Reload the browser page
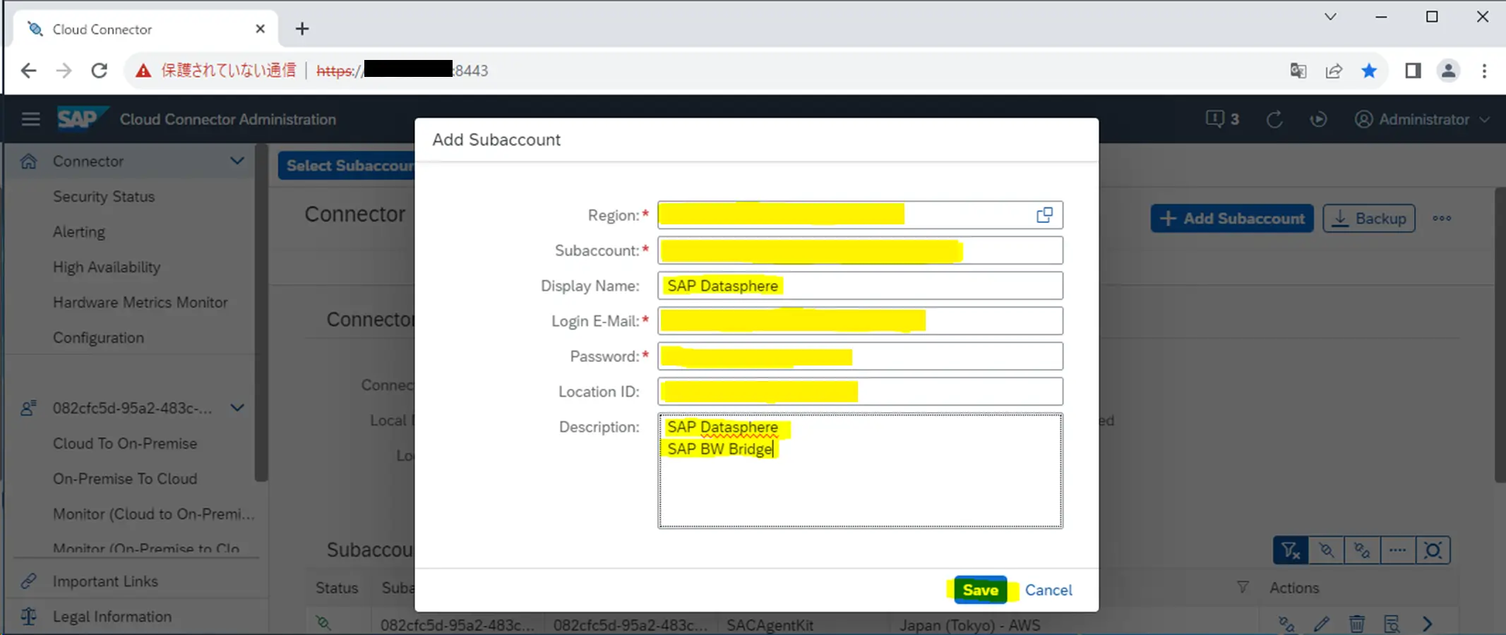 [x=100, y=71]
